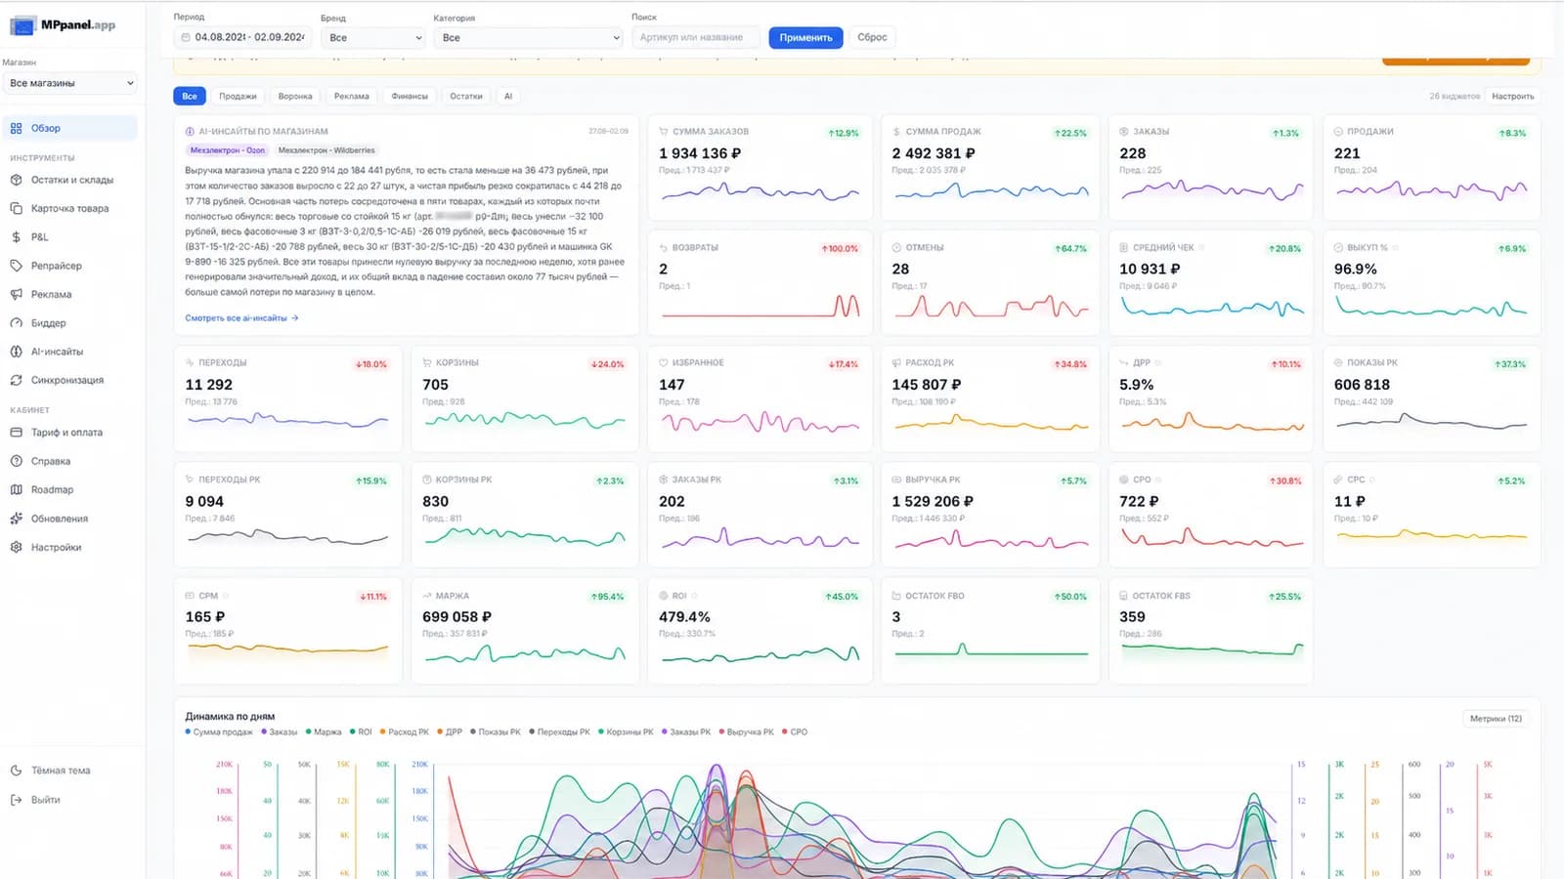
Task: Open the Остатки и склады sidebar icon
Action: point(16,180)
